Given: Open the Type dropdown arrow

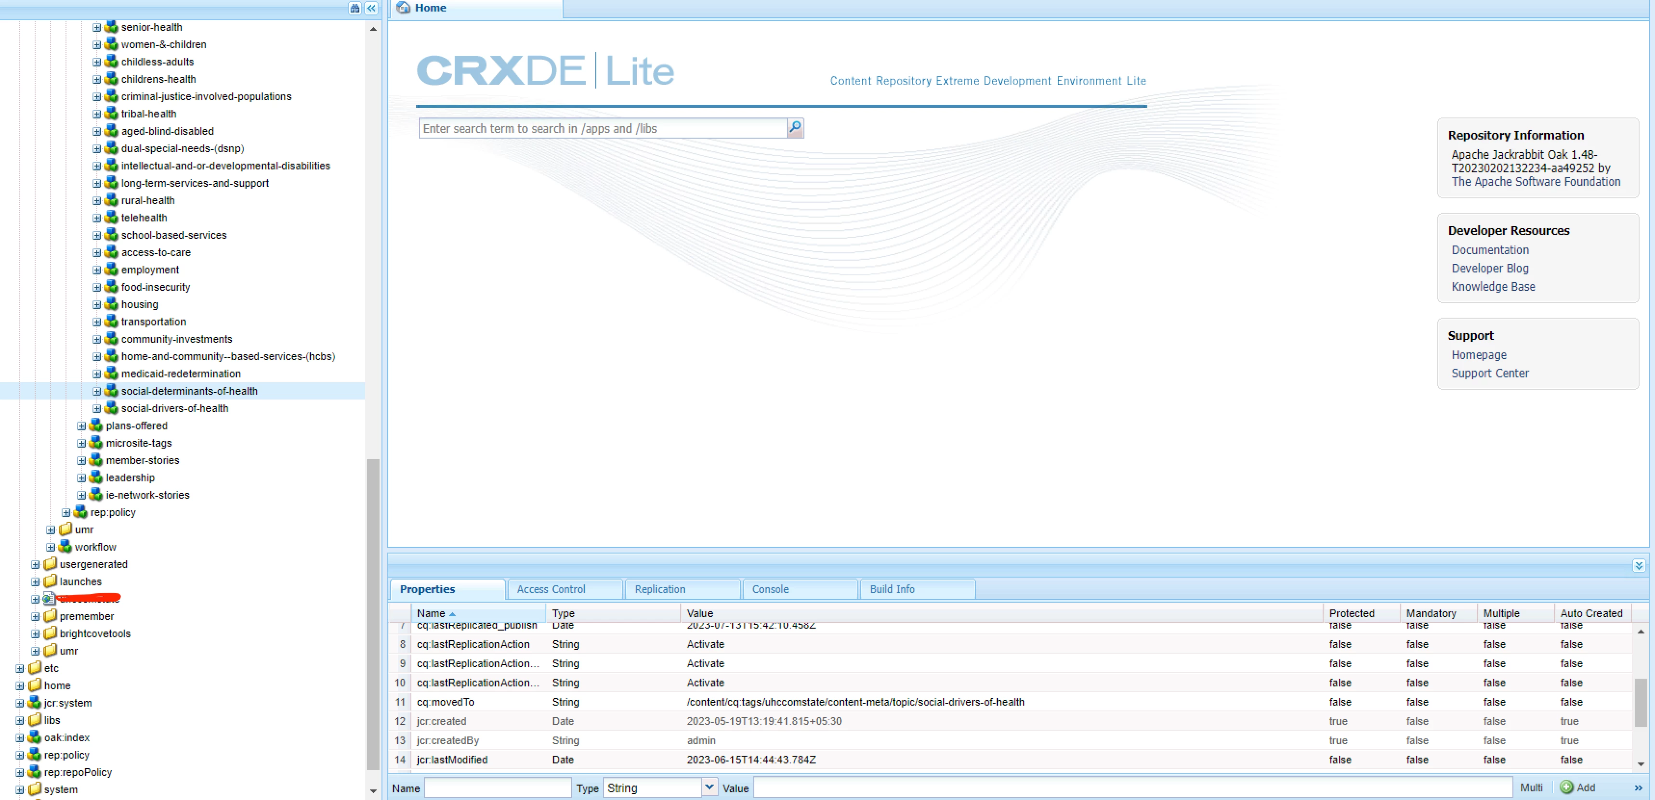Looking at the screenshot, I should tap(709, 787).
